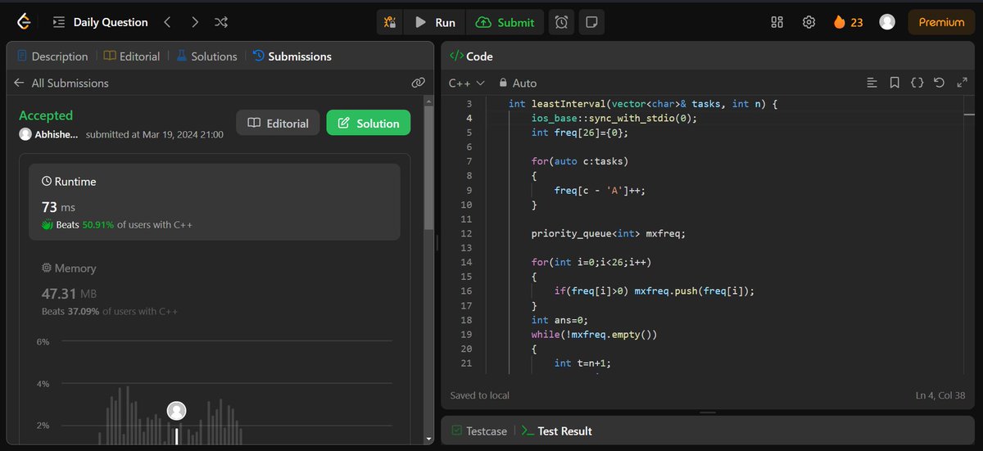Pick a random question with shuffle icon
The width and height of the screenshot is (983, 451).
pyautogui.click(x=221, y=22)
